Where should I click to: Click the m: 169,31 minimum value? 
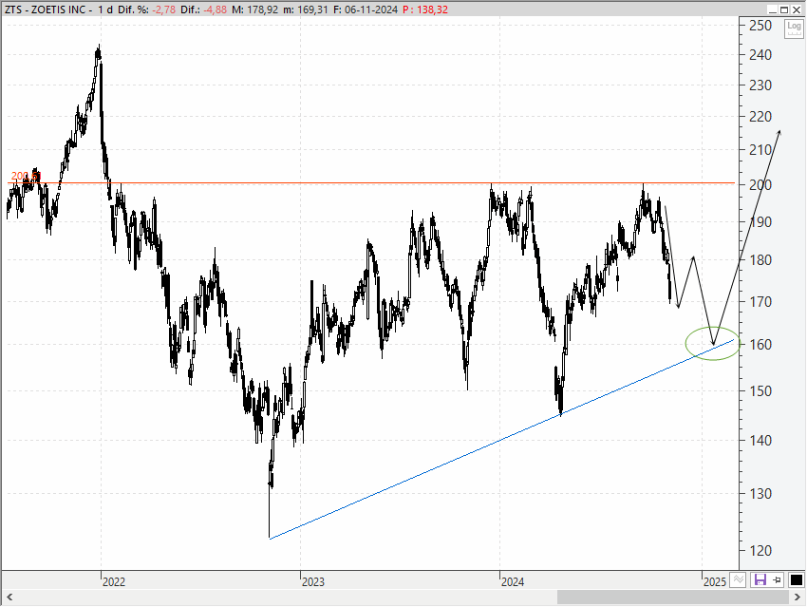(x=305, y=9)
